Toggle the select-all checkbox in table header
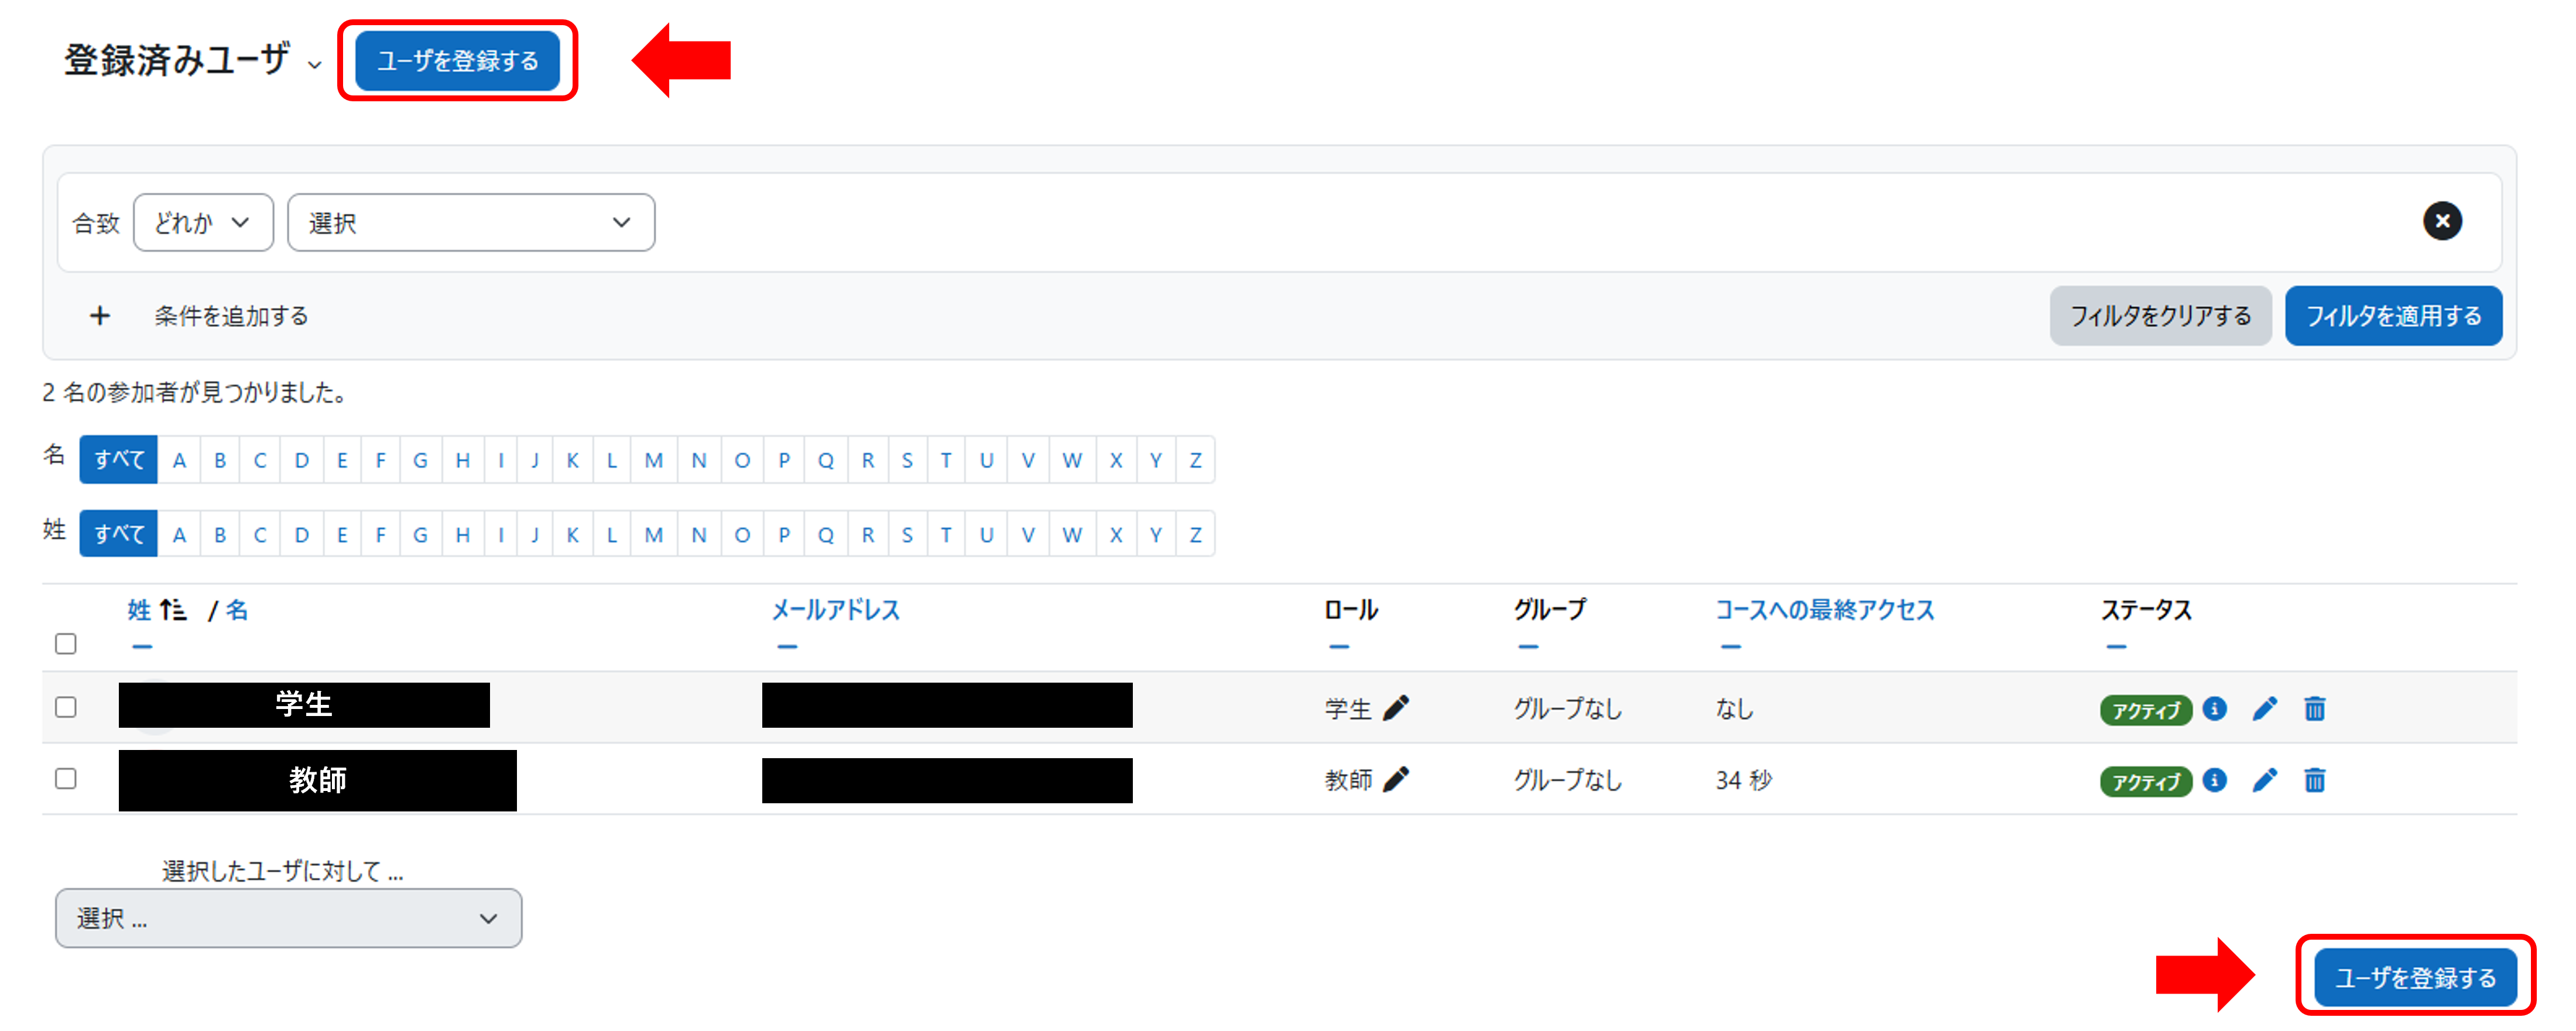The height and width of the screenshot is (1031, 2576). coord(66,644)
